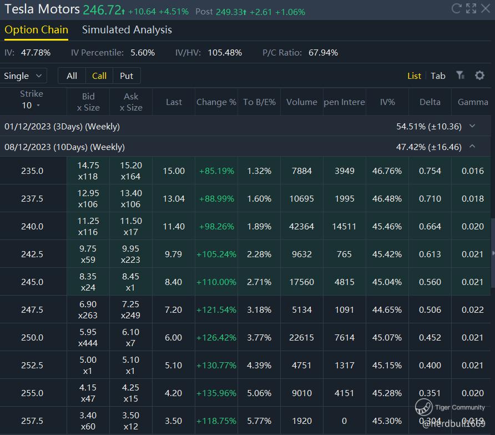Open the Single strategy dropdown
Viewport: 495px width, 435px height.
(23, 76)
